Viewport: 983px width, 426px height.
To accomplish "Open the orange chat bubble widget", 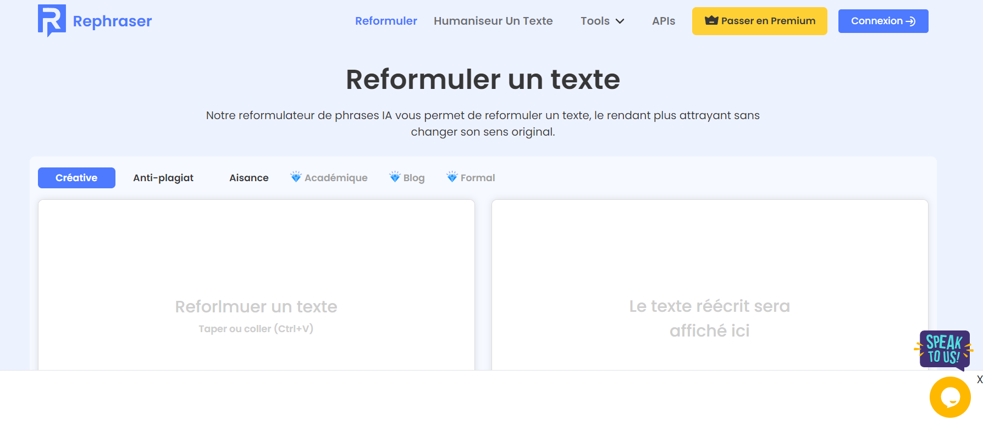I will coord(950,397).
